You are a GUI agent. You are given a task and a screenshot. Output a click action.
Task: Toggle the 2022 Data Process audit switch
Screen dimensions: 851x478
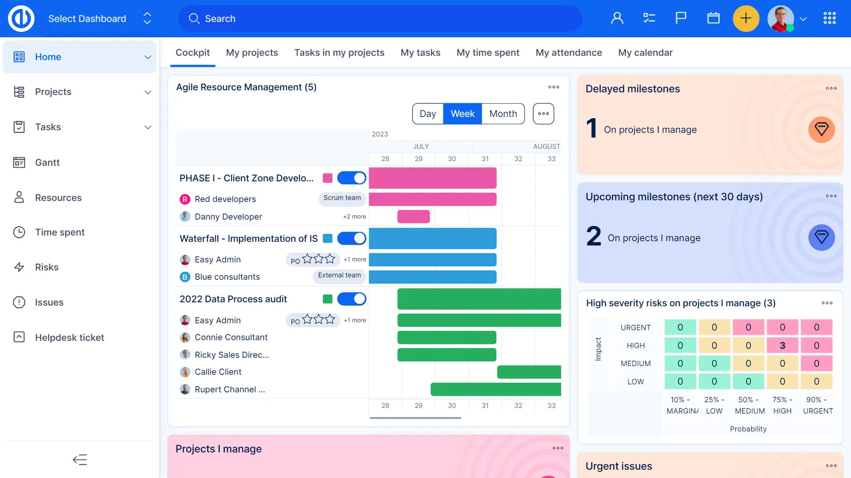click(x=351, y=299)
